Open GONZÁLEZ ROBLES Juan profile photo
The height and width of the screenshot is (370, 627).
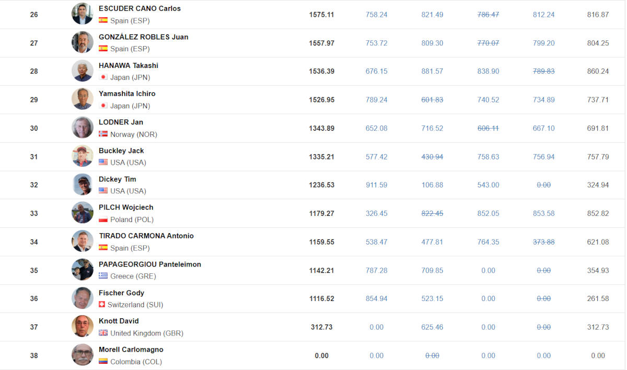pyautogui.click(x=83, y=42)
